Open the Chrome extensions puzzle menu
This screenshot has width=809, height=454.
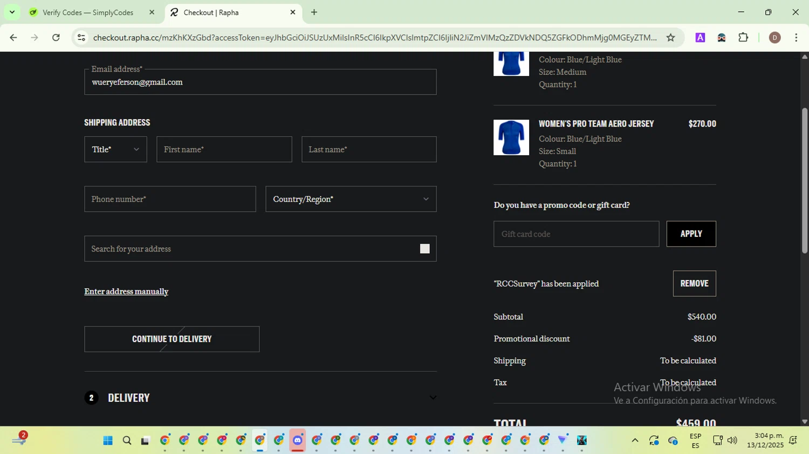(743, 38)
